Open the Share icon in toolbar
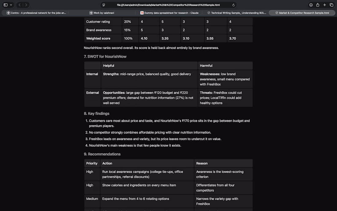This screenshot has width=337, height=211. tap(318, 5)
